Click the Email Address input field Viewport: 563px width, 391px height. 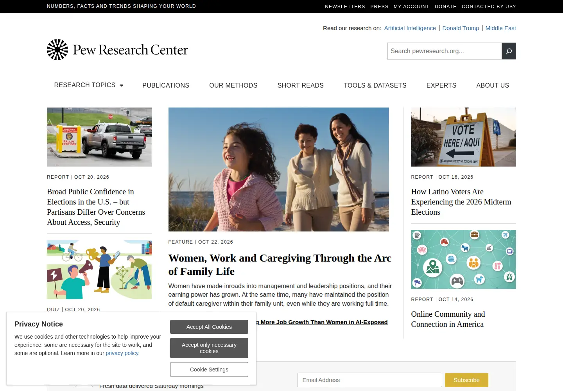369,380
